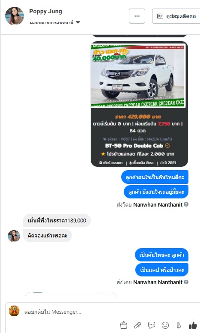This screenshot has width=200, height=333.
Task: Click BT-50 Pro Double Cab listing title
Action: click(134, 146)
